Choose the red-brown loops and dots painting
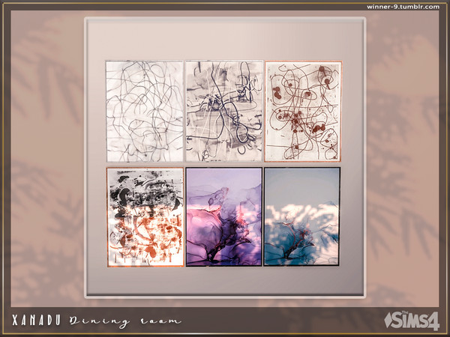The height and width of the screenshot is (337, 450). coord(303,111)
